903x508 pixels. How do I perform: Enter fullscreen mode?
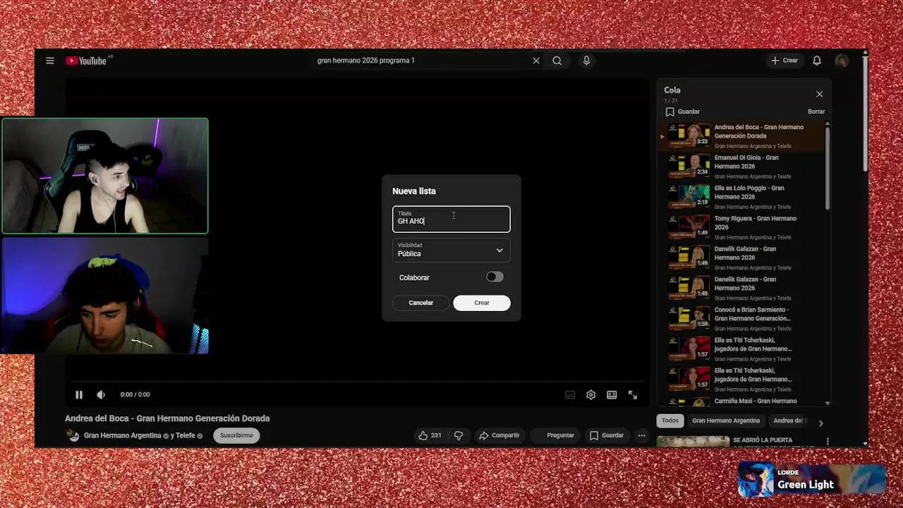(x=633, y=395)
